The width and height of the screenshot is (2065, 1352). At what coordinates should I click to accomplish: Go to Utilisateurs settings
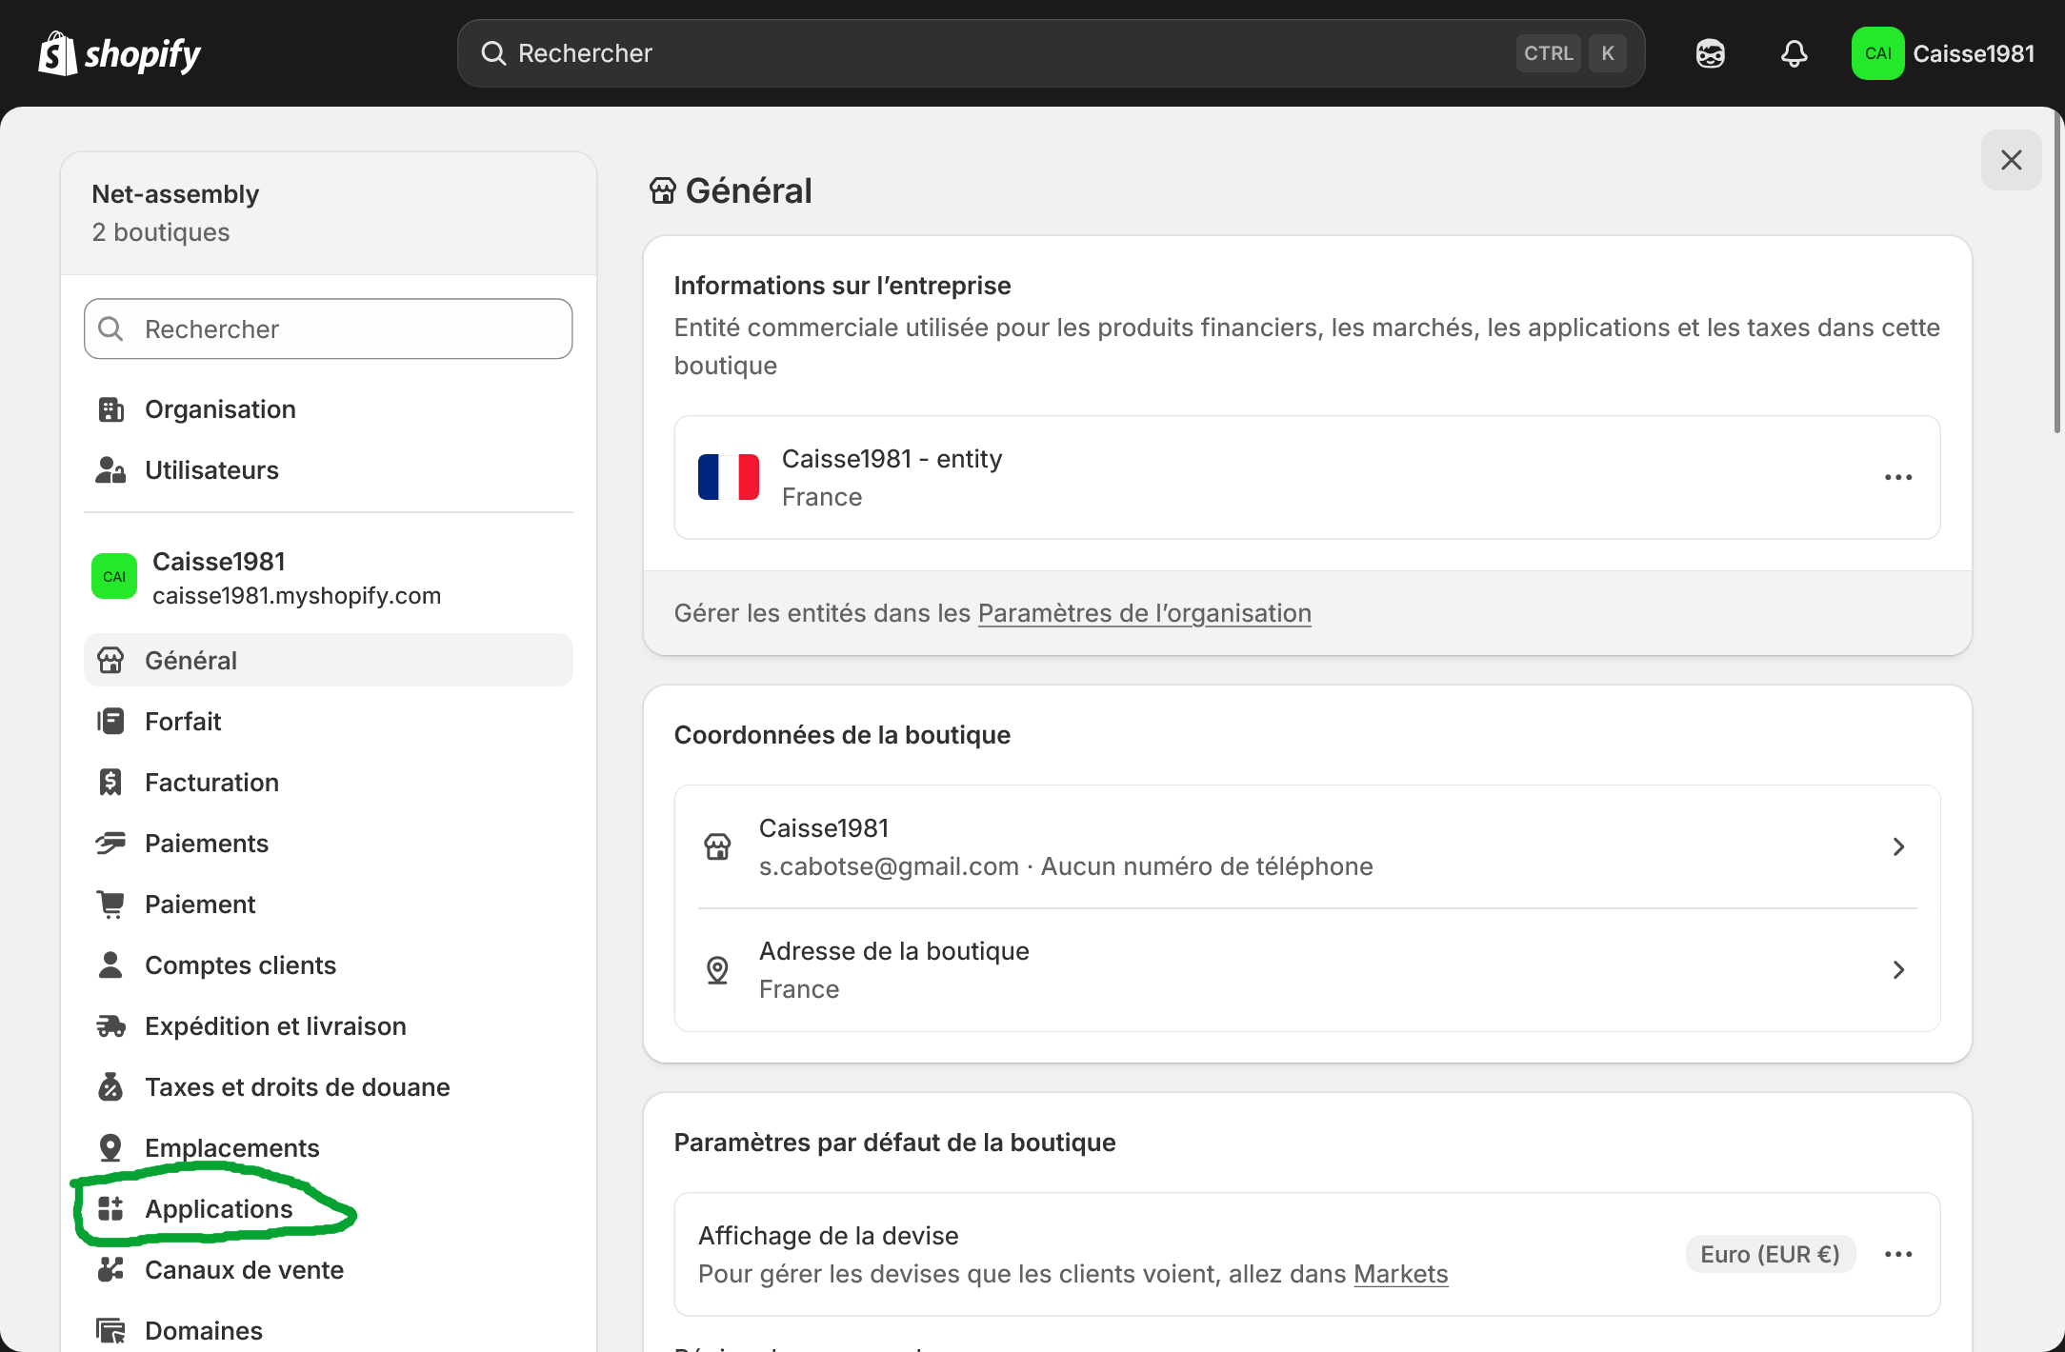click(x=329, y=470)
